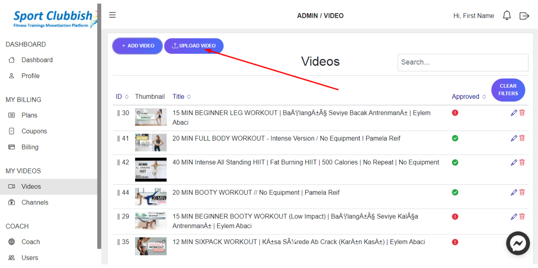The image size is (538, 268).
Task: Delete video 44 with trash icon
Action: [522, 192]
